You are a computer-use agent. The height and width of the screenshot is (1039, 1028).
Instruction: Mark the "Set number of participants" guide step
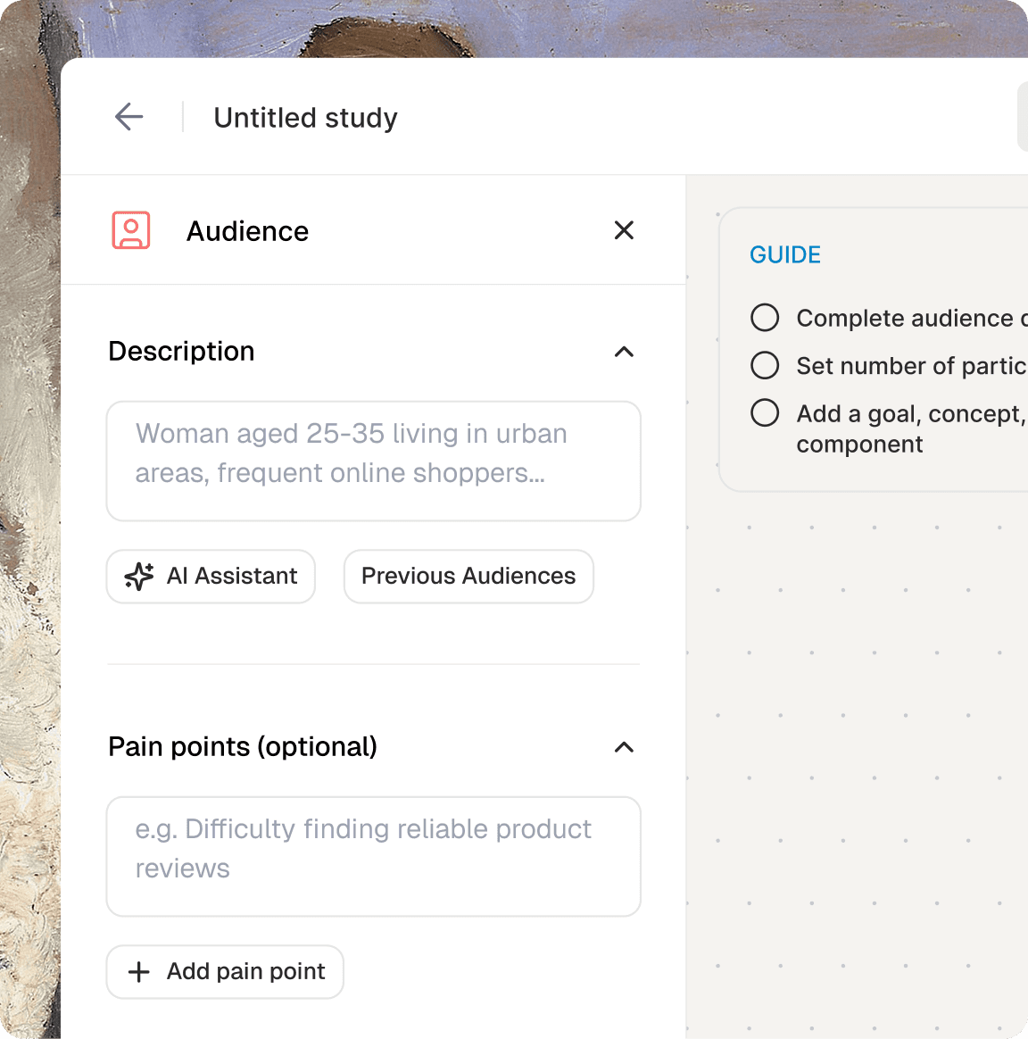click(765, 365)
